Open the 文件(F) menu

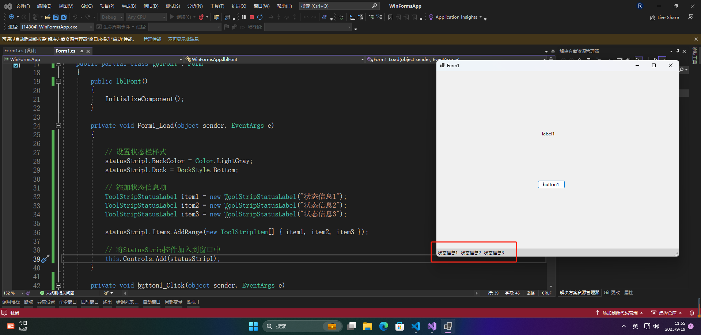(x=23, y=6)
